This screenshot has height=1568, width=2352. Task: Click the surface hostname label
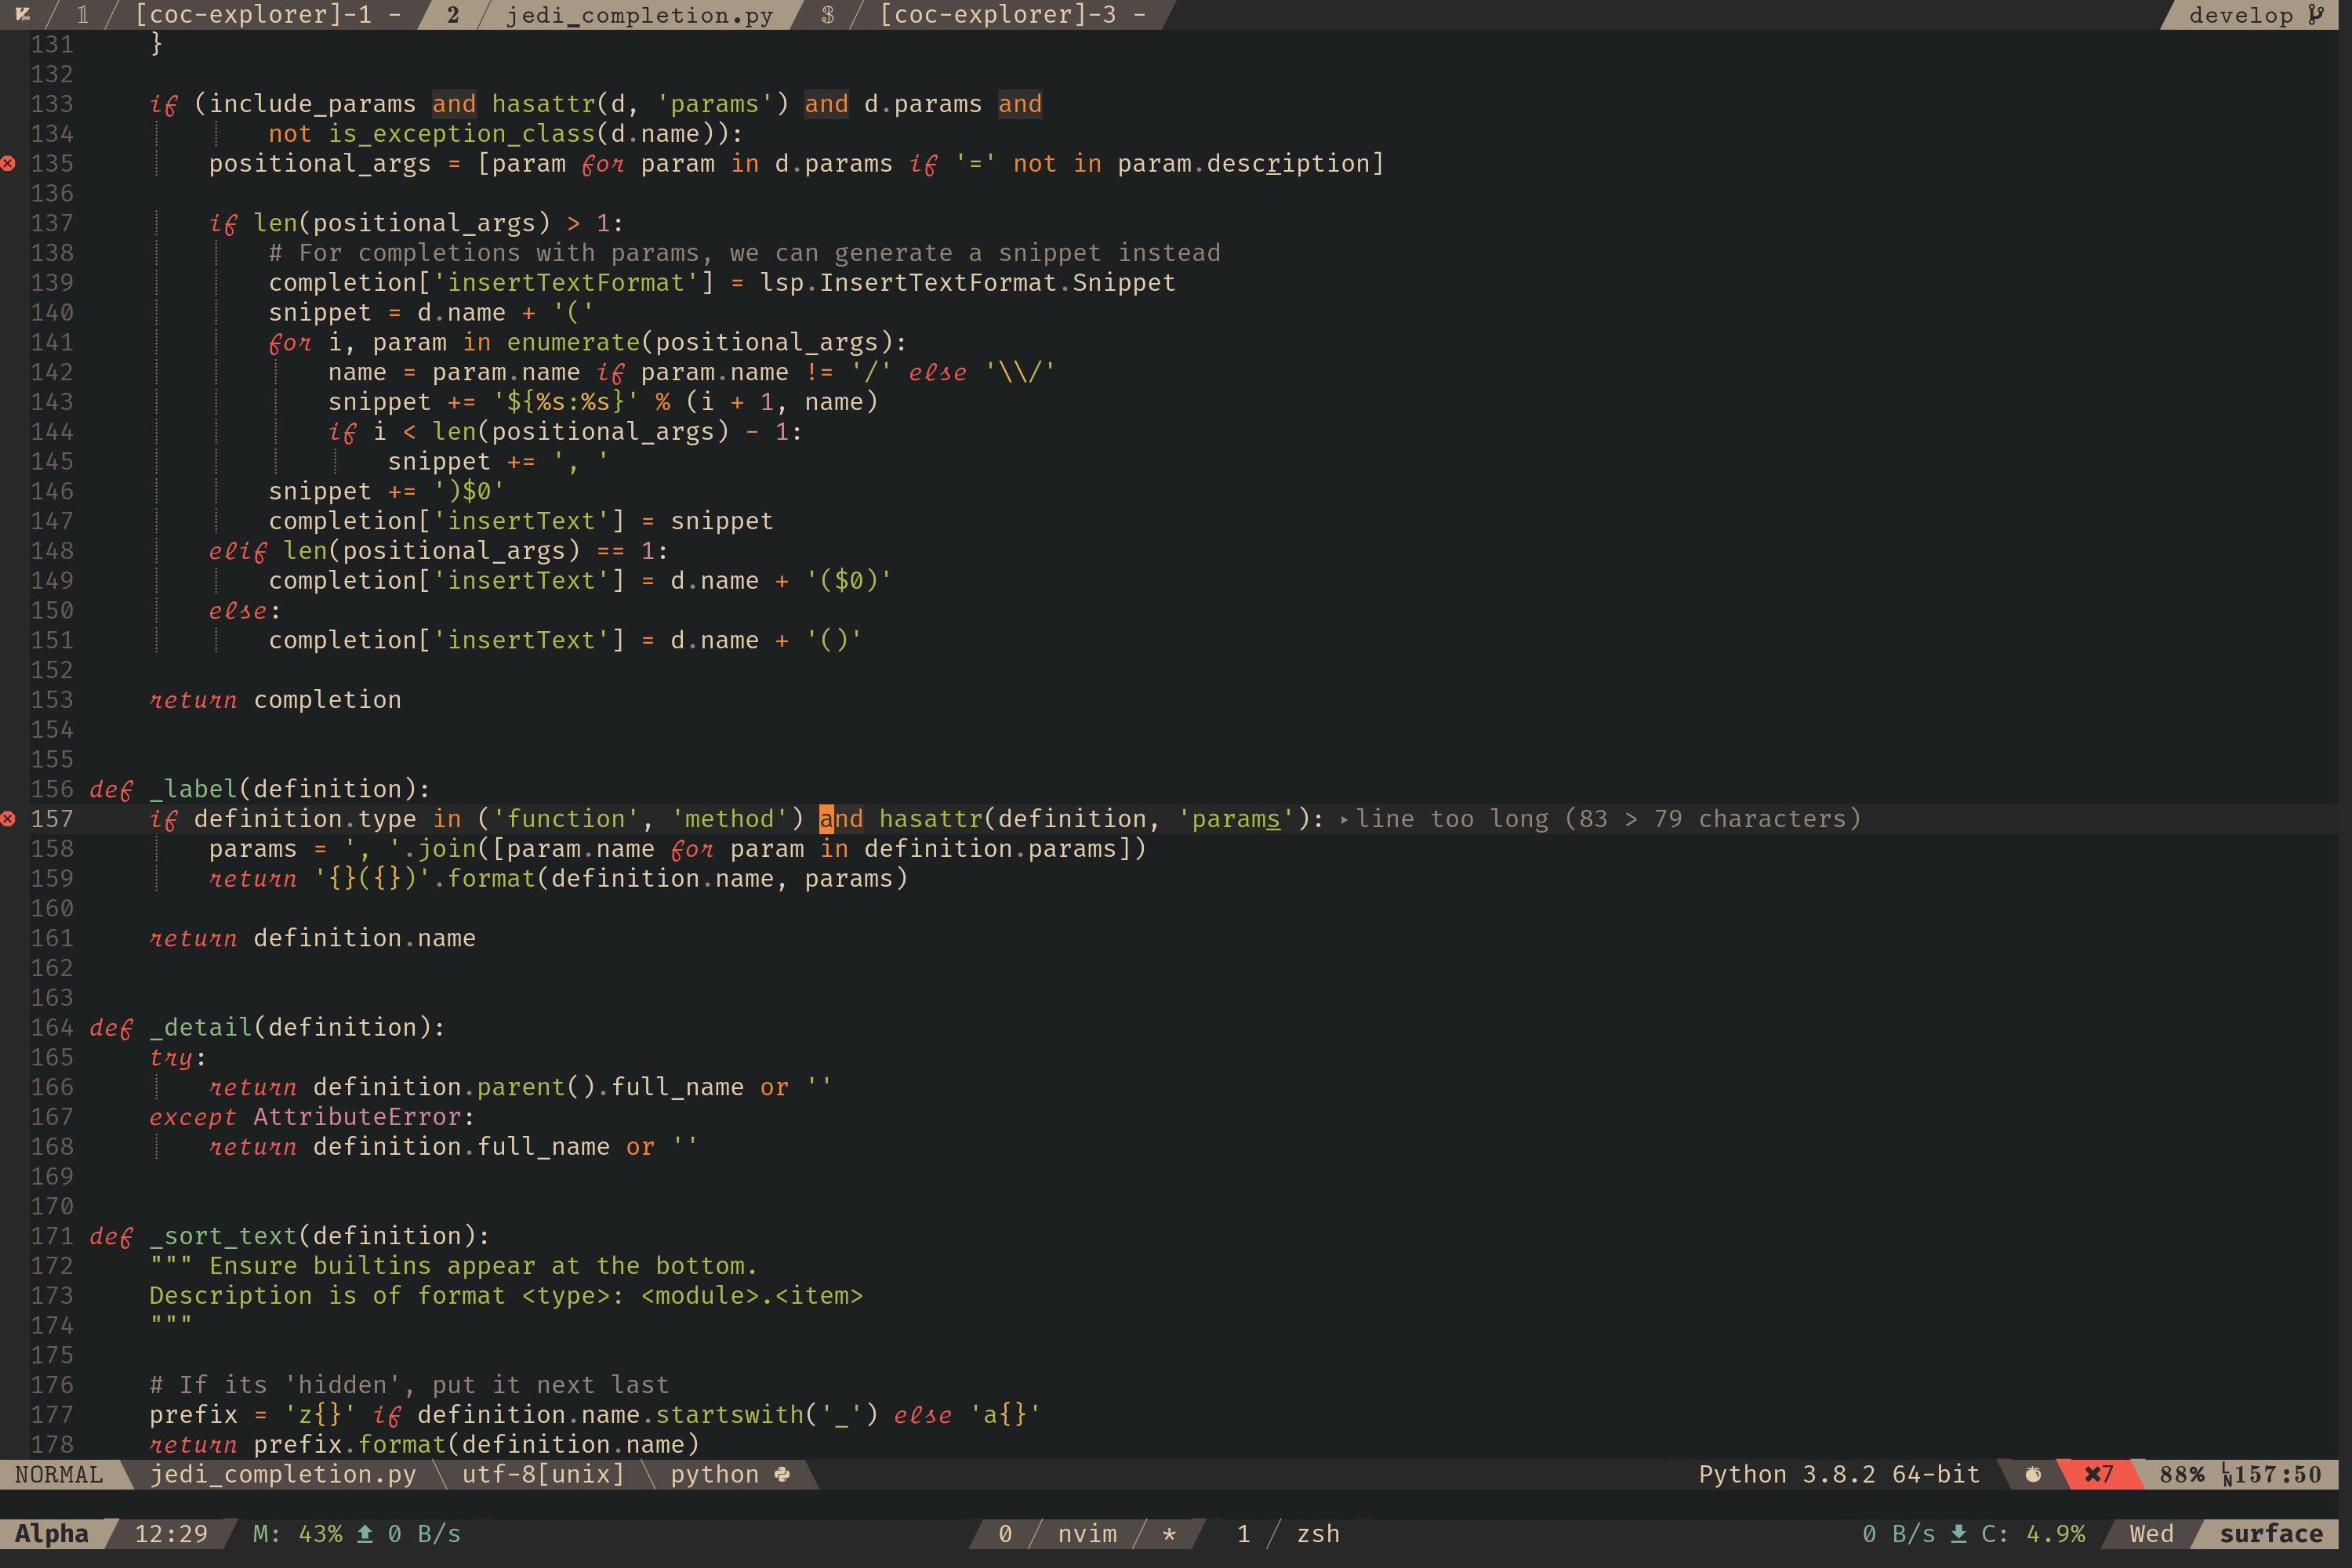tap(2271, 1533)
